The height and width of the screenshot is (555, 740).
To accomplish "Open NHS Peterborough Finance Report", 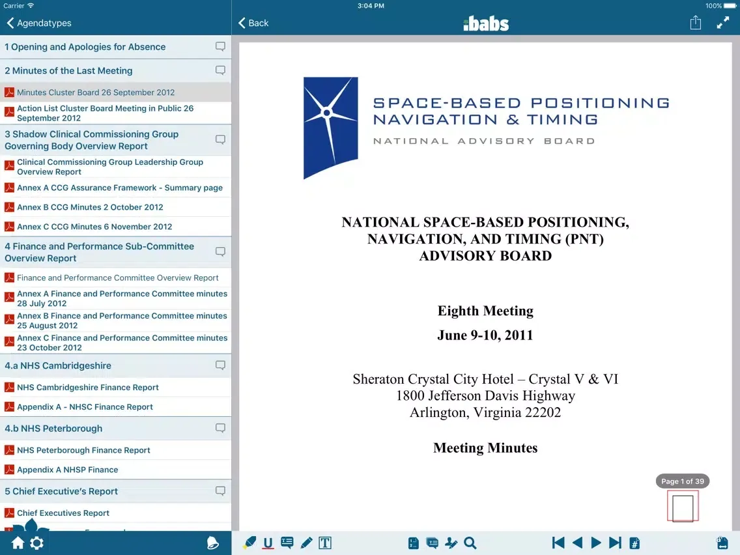I will pyautogui.click(x=116, y=450).
